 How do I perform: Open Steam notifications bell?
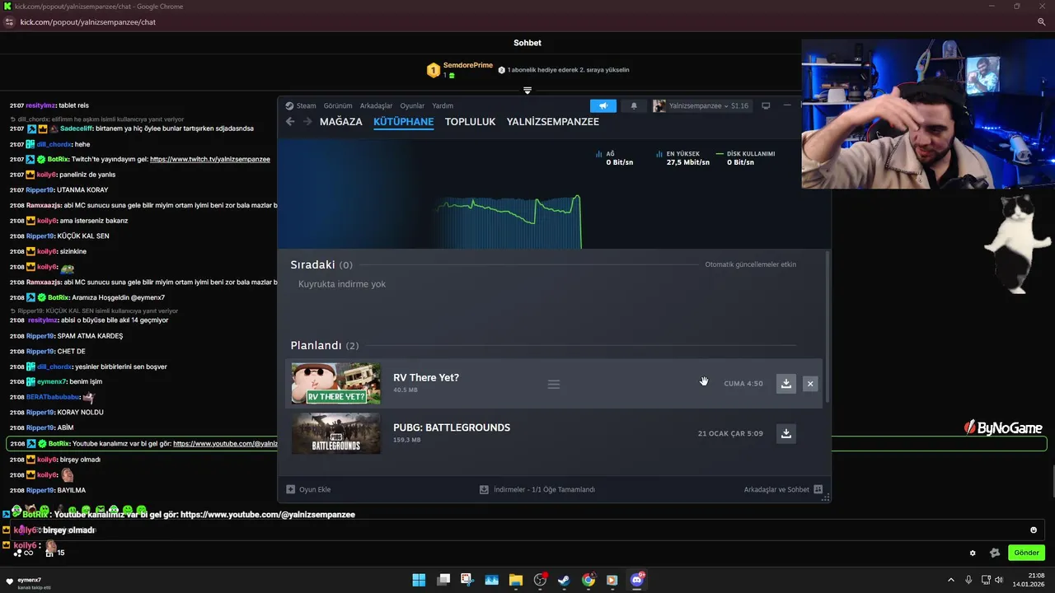point(634,105)
